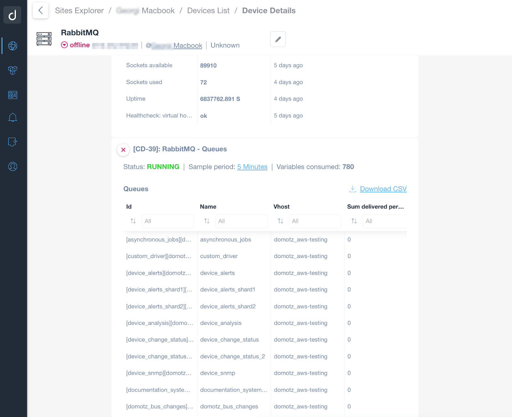Sort the Sum delivered column
Image resolution: width=512 pixels, height=417 pixels.
354,221
